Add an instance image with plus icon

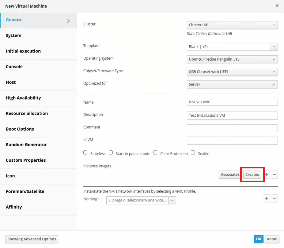tap(267, 175)
